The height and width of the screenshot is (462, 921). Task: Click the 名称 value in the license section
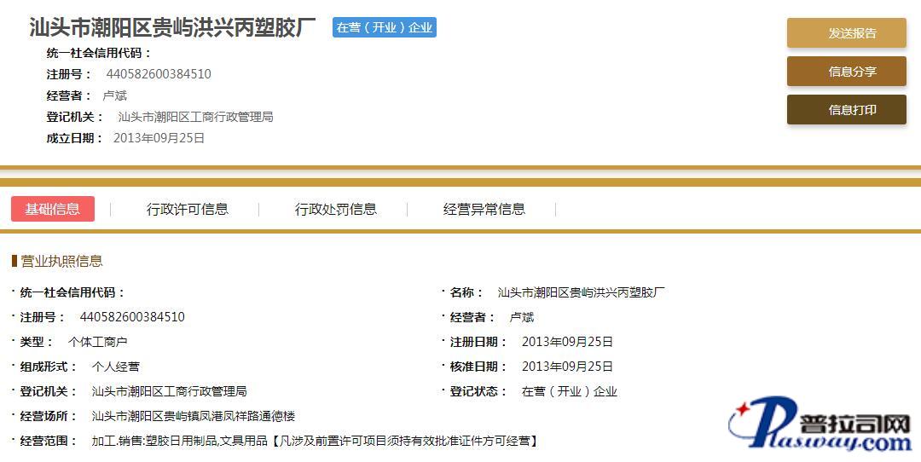581,292
